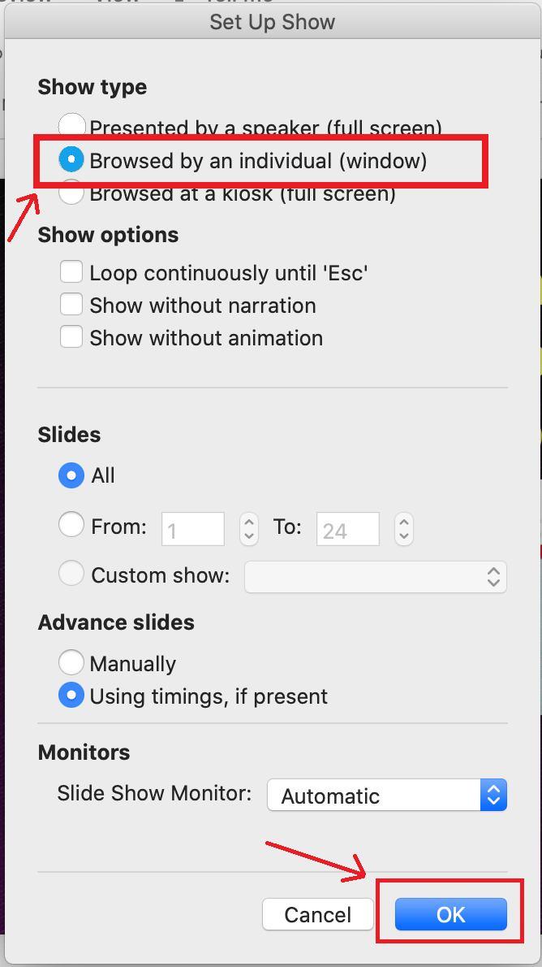
Task: Choose "Manually" for advancing slides
Action: pyautogui.click(x=71, y=662)
